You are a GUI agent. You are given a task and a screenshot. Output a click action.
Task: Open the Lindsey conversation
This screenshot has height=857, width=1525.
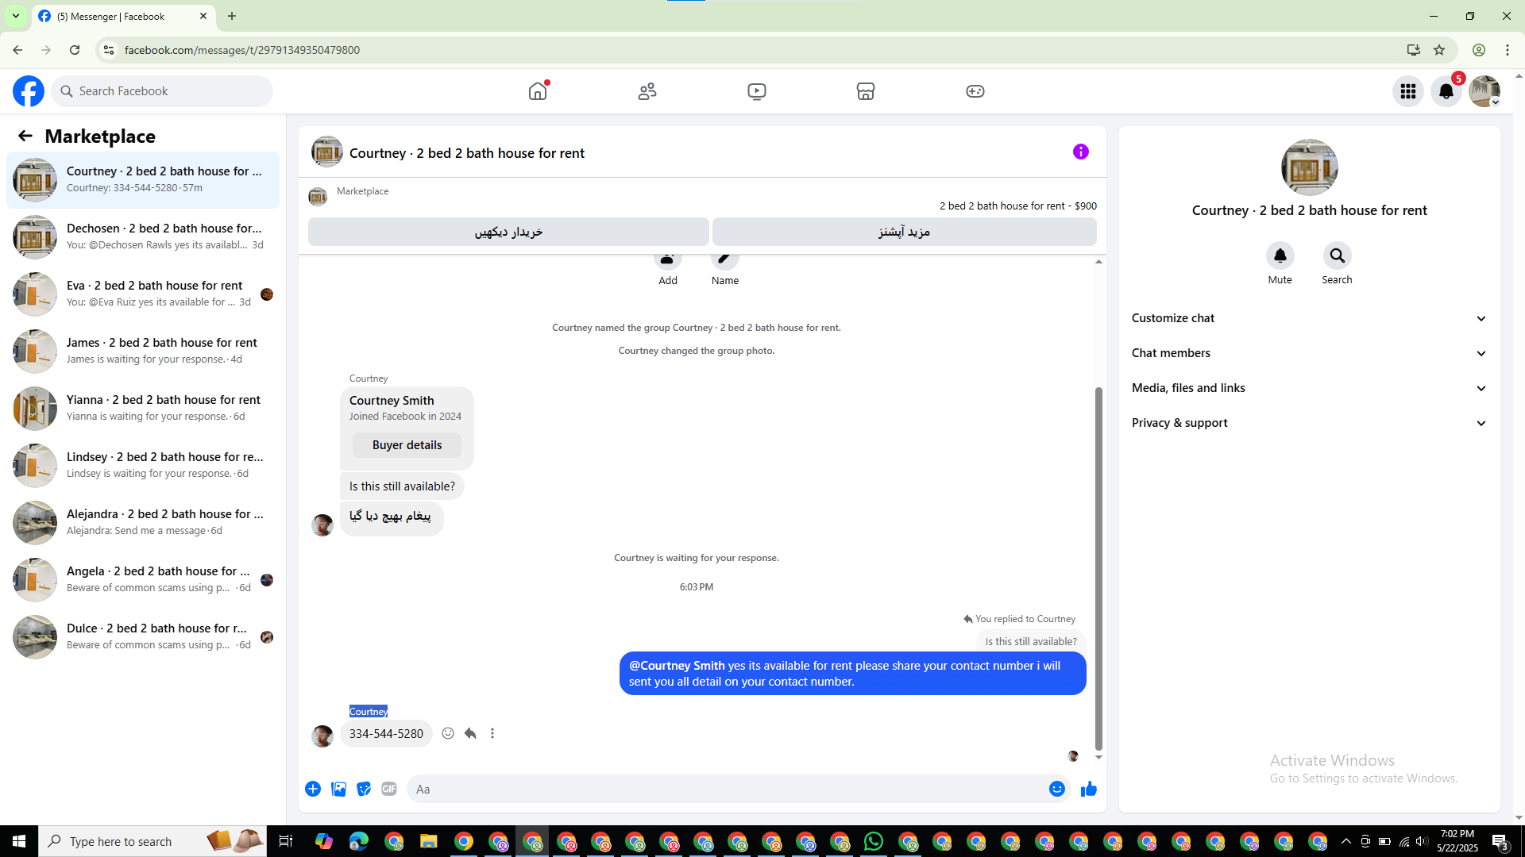pos(143,466)
